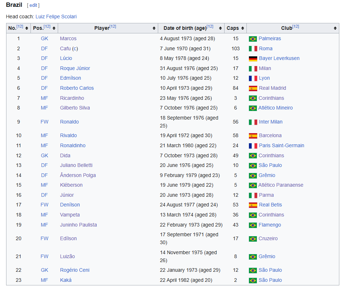Open the Real Betis club link
This screenshot has width=344, height=289.
(x=270, y=205)
